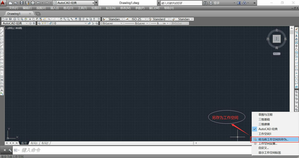Click the command line input field

117,150
